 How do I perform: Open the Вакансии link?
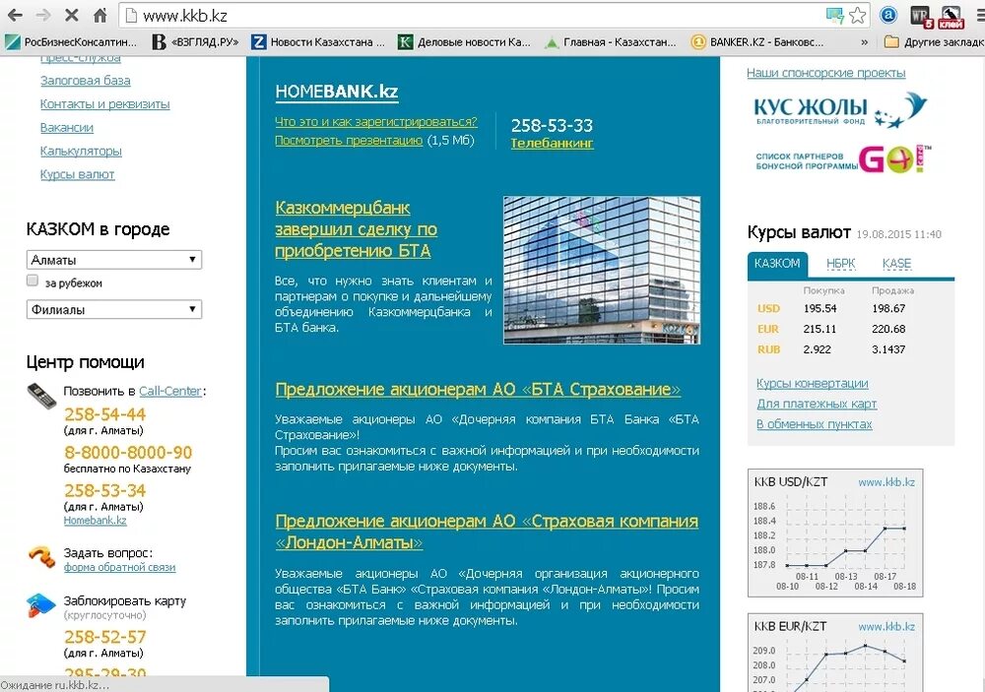(67, 128)
